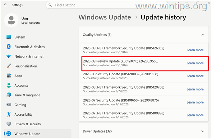
Task: Click the Quality Updates (6) heading
Action: click(x=97, y=35)
